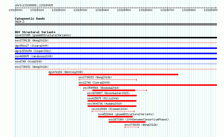This screenshot has width=224, height=137.
Task: Click the red bar under esv3545564
Action: click(114, 90)
